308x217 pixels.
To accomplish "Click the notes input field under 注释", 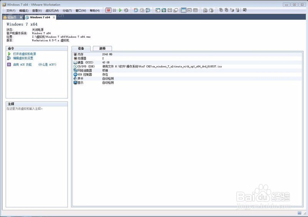I will (37, 157).
